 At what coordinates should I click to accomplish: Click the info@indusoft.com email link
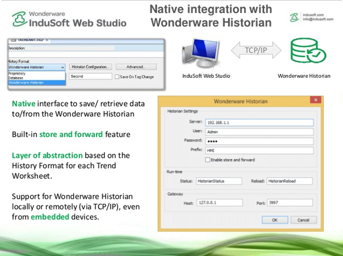(x=318, y=19)
